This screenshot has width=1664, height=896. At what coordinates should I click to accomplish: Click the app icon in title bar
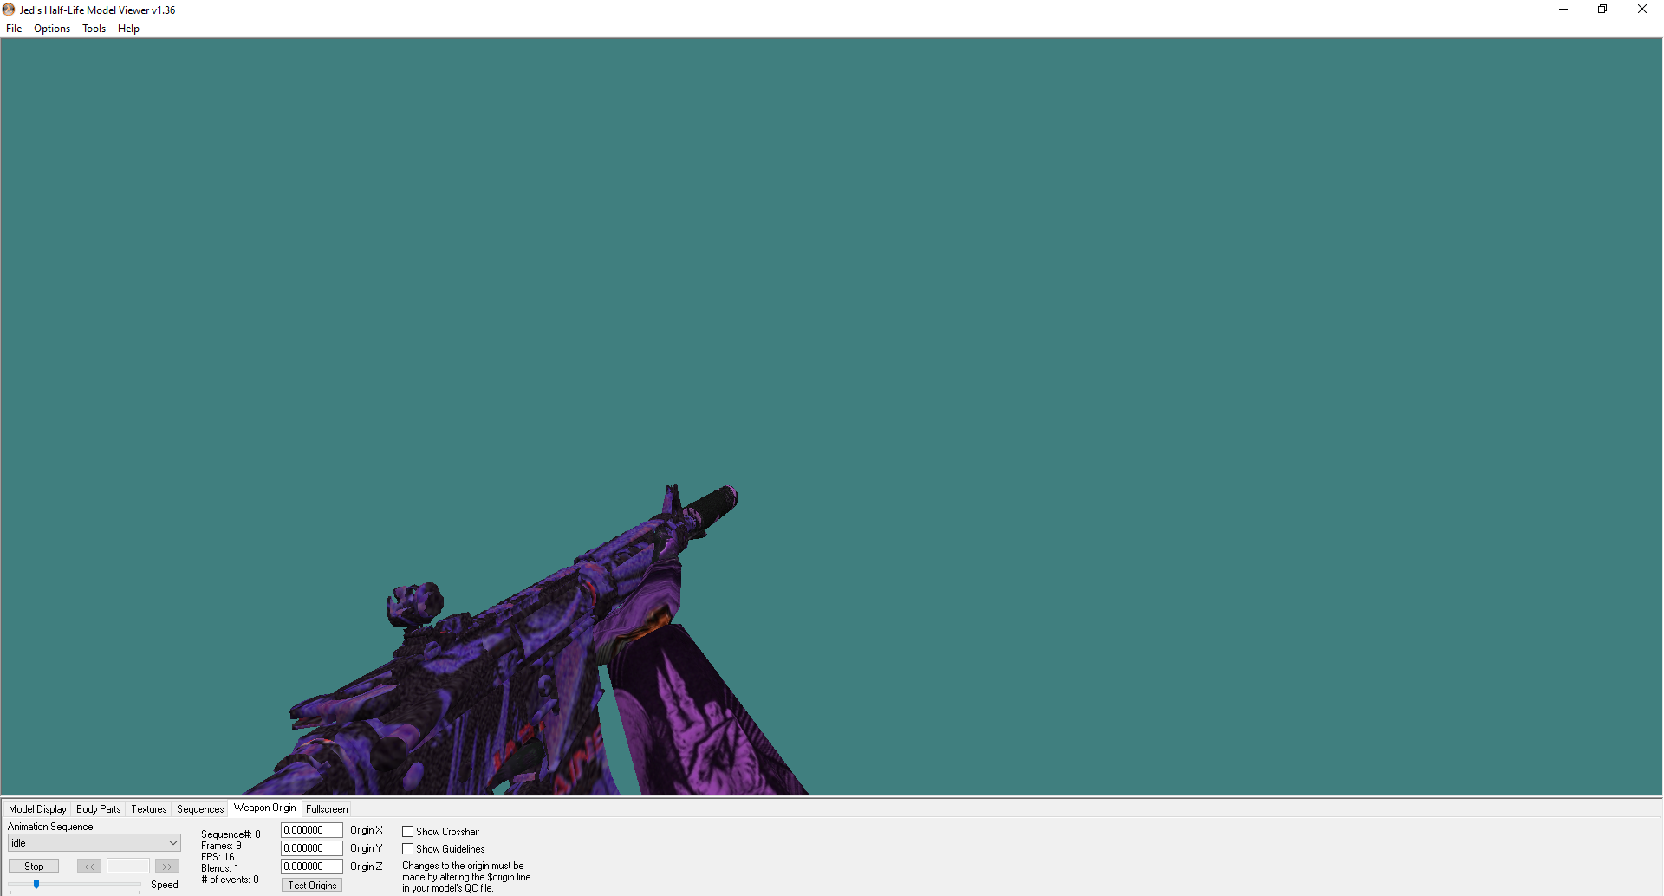pyautogui.click(x=9, y=10)
